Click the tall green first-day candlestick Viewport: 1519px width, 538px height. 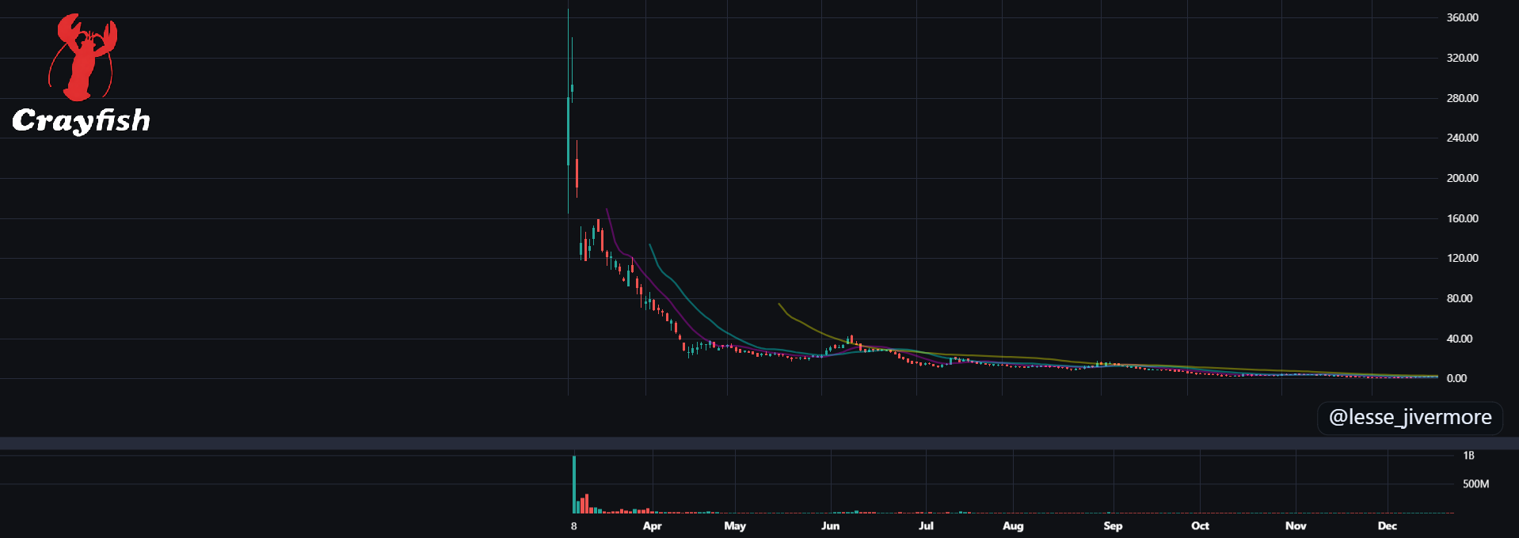coord(568,131)
